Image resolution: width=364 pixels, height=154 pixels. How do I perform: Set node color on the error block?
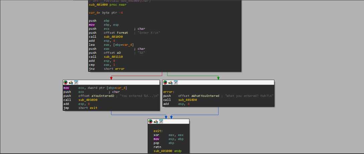(x=165, y=83)
